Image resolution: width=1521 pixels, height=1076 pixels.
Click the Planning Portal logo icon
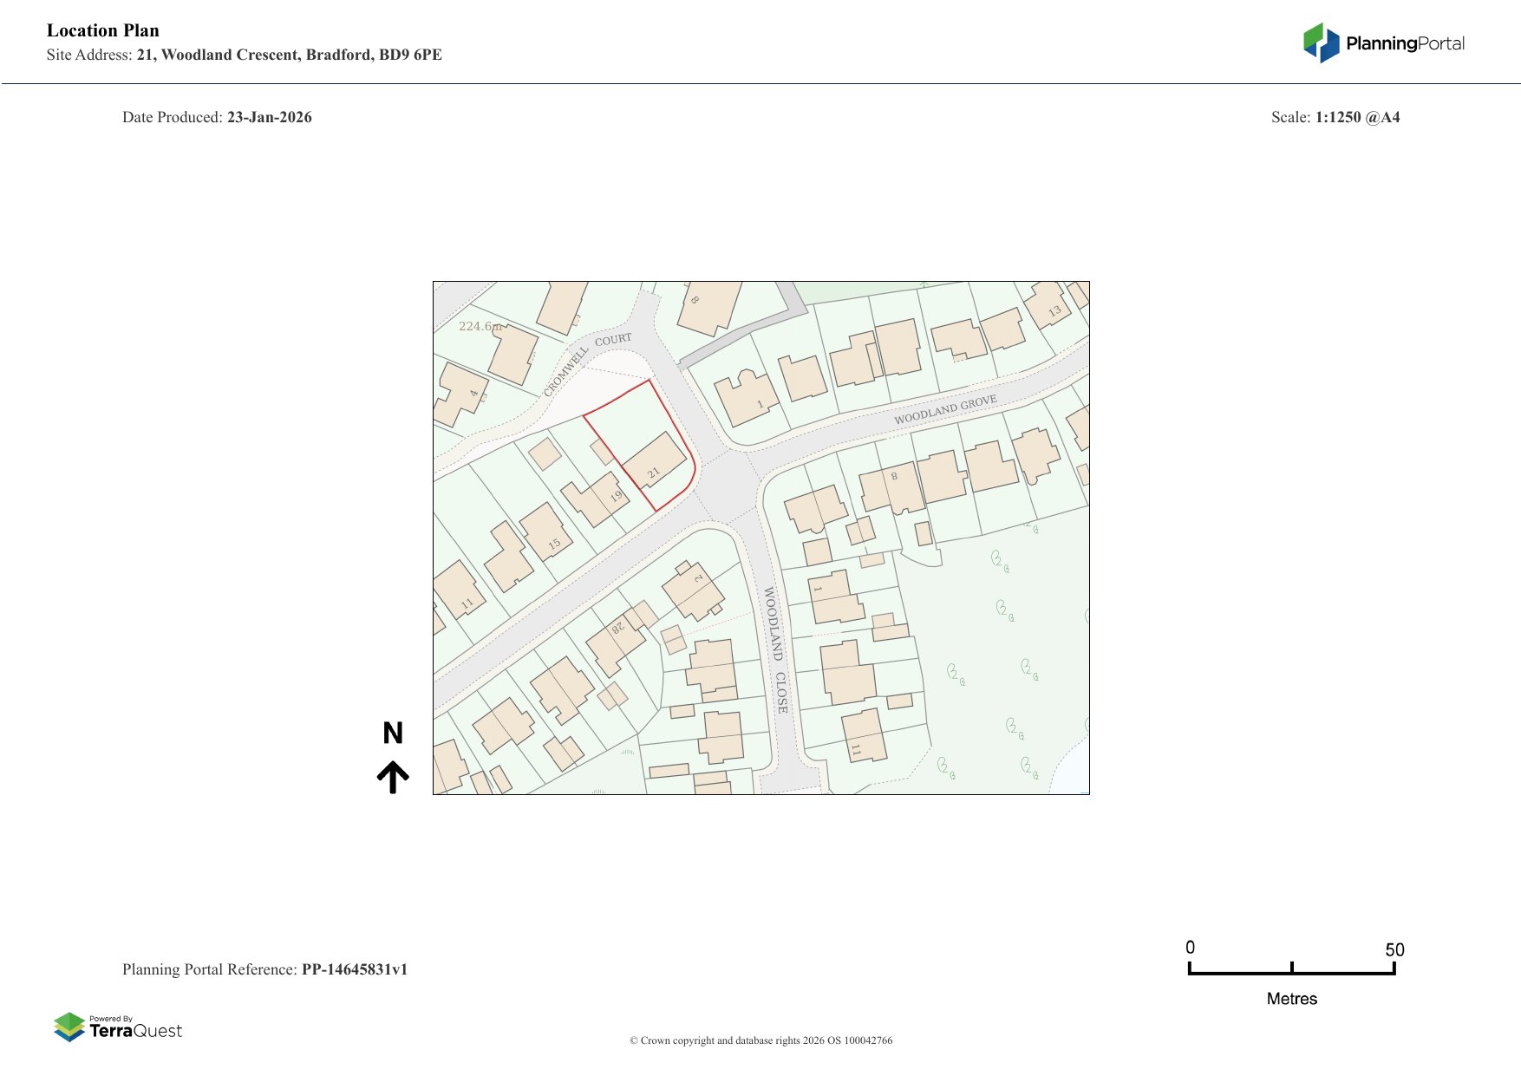[x=1321, y=42]
